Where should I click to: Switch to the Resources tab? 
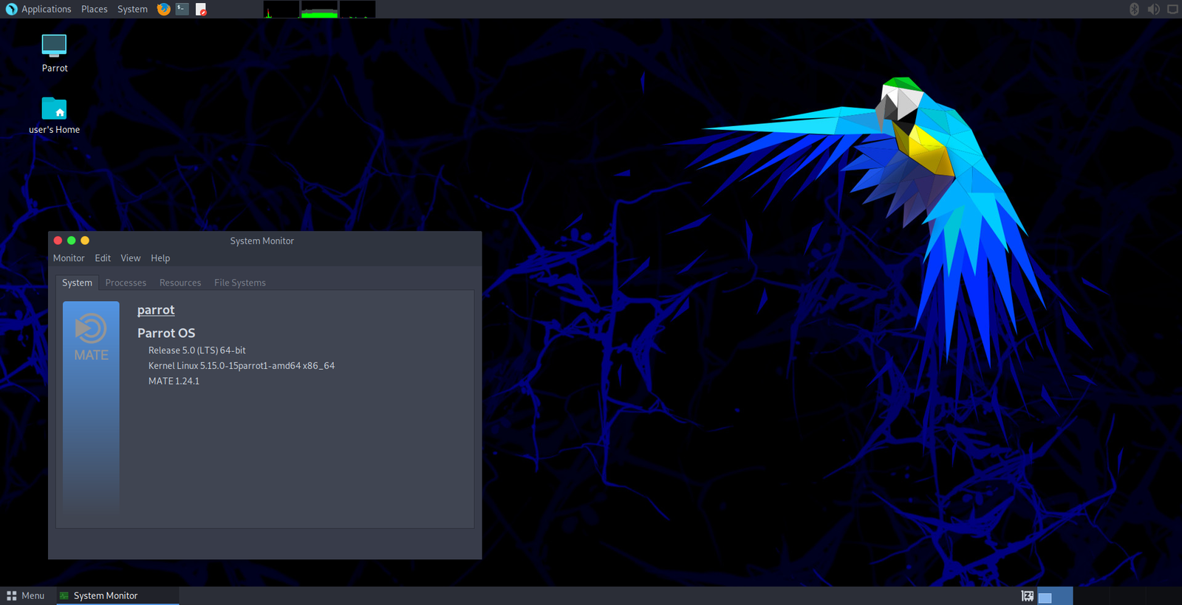pyautogui.click(x=180, y=283)
